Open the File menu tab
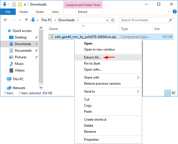This screenshot has width=178, height=144. (8, 12)
